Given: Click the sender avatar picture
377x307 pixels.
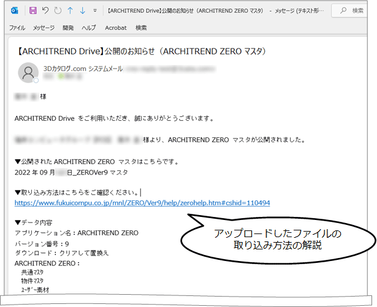Looking at the screenshot, I should pos(28,72).
